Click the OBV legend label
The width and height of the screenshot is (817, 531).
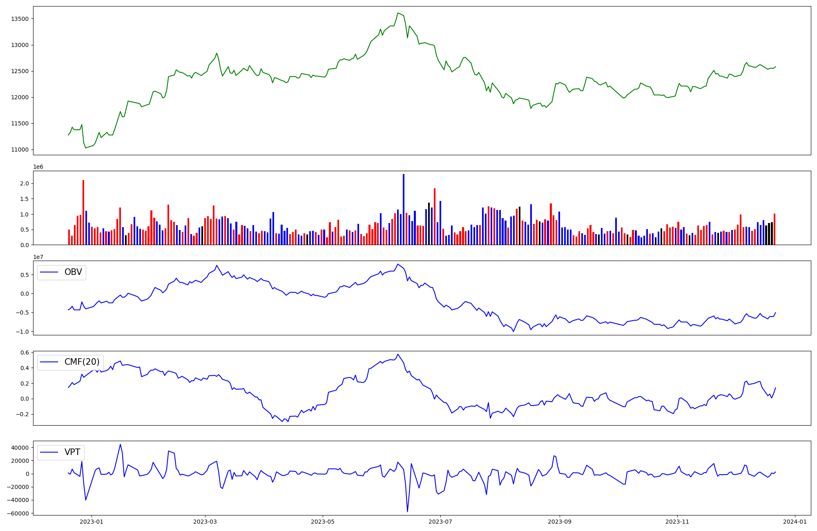pyautogui.click(x=73, y=272)
